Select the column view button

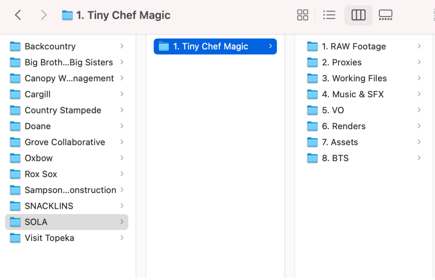(x=358, y=15)
